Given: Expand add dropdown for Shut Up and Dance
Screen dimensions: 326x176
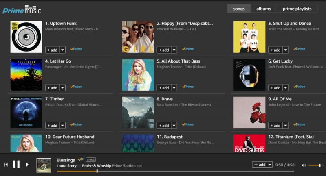Looking at the screenshot, I should coord(286,50).
